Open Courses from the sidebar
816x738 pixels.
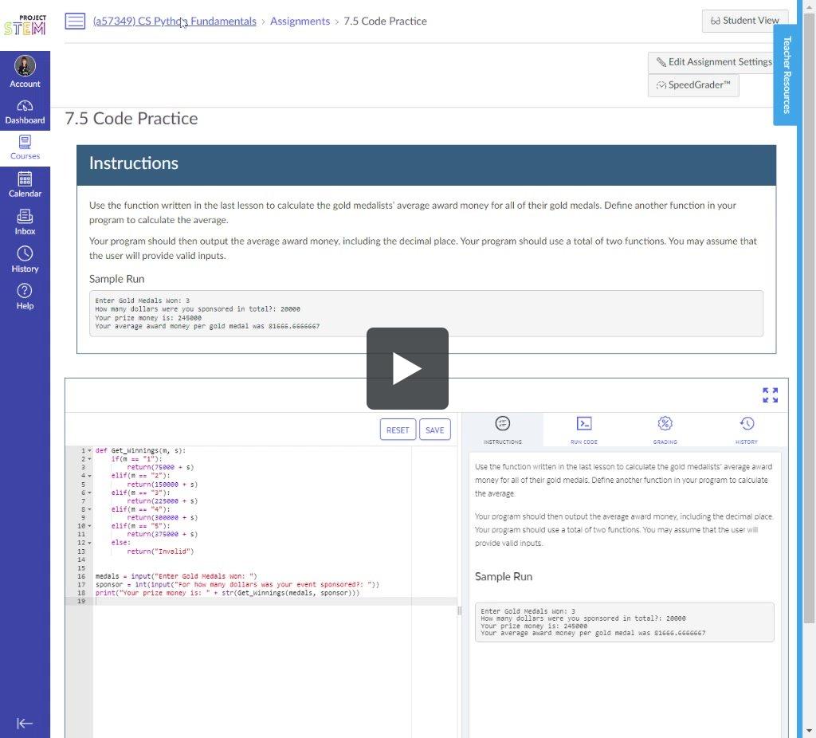(x=25, y=147)
